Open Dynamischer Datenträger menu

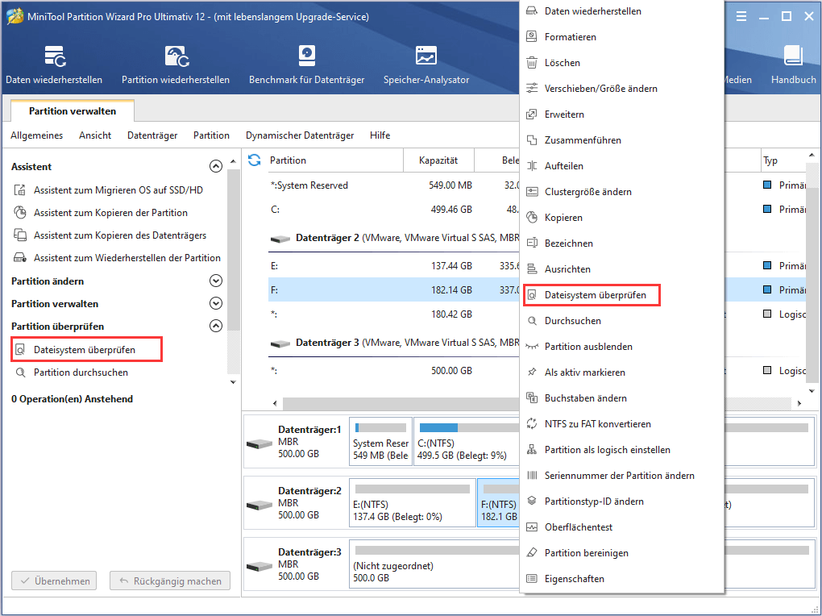pyautogui.click(x=300, y=135)
